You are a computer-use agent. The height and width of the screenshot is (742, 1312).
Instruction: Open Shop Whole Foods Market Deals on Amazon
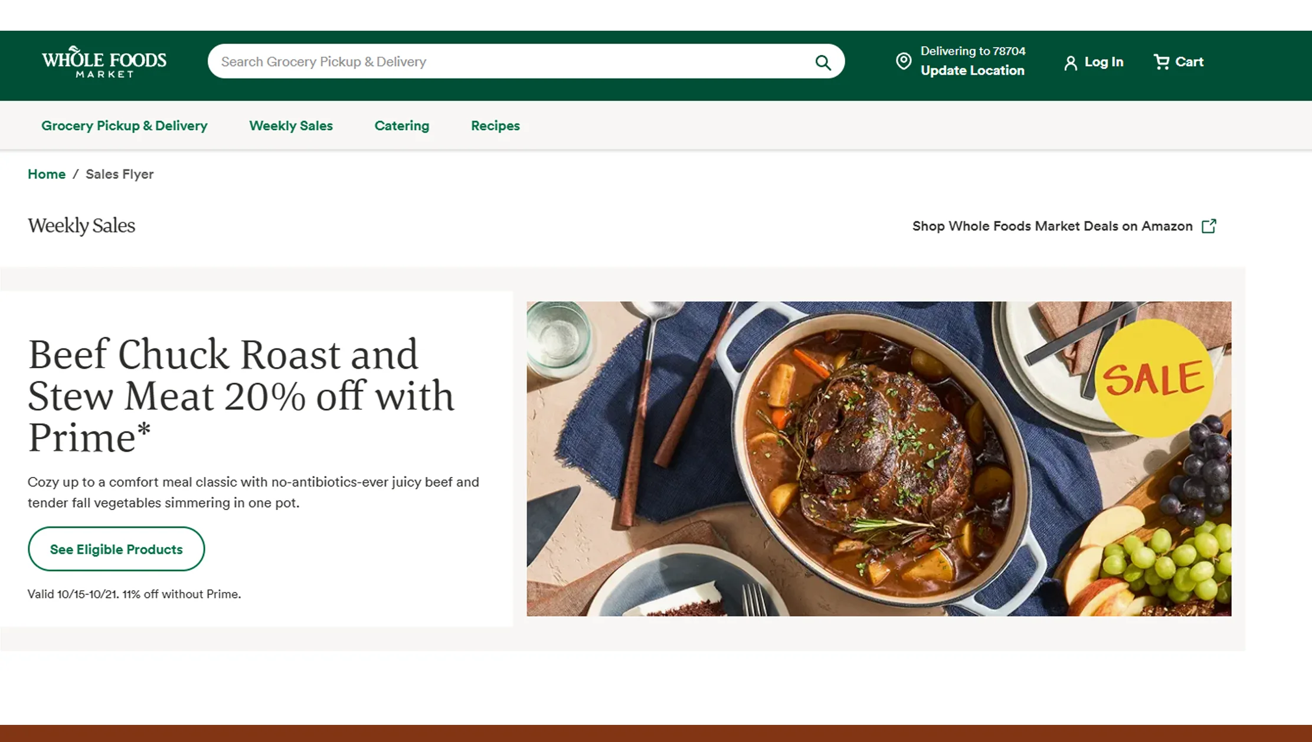coord(1052,226)
